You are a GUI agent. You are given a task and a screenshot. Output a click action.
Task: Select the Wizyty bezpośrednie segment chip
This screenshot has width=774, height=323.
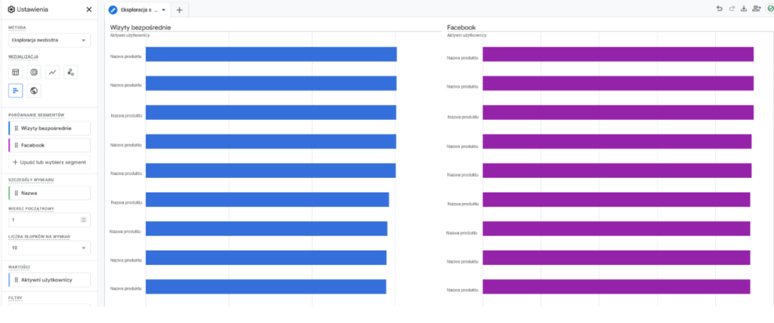click(x=49, y=128)
